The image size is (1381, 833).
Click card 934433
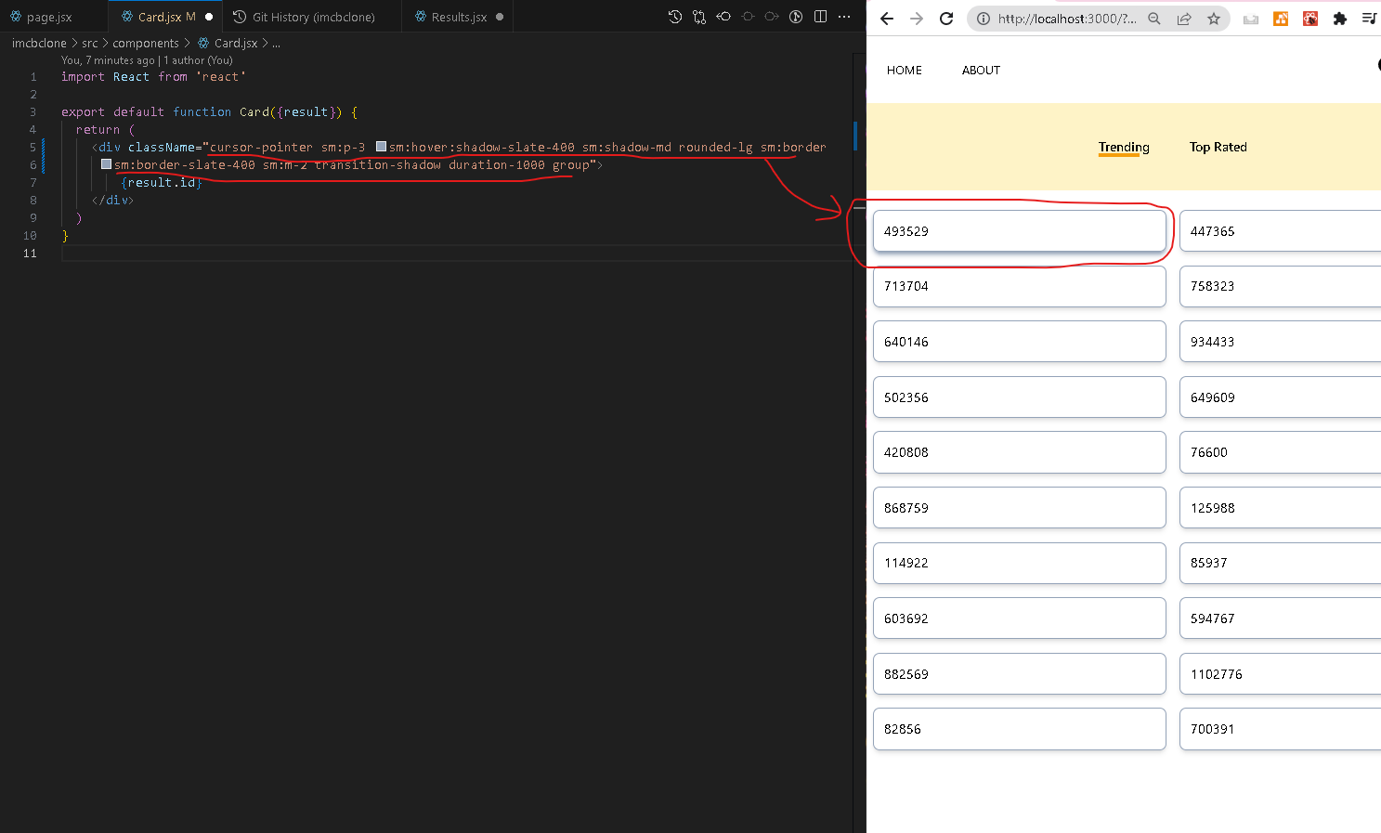[x=1280, y=341]
